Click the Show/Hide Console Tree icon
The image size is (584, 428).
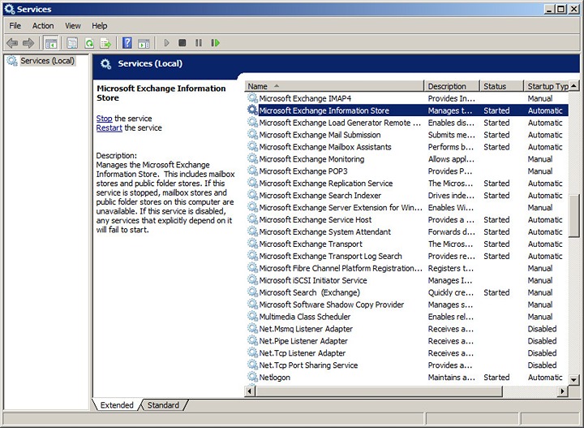51,43
